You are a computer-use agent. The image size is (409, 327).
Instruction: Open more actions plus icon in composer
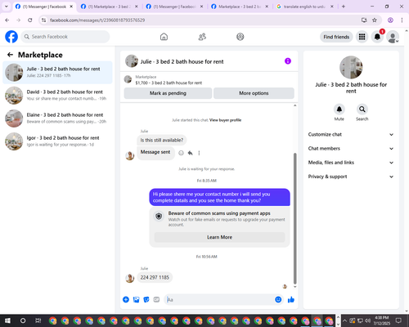pyautogui.click(x=126, y=300)
